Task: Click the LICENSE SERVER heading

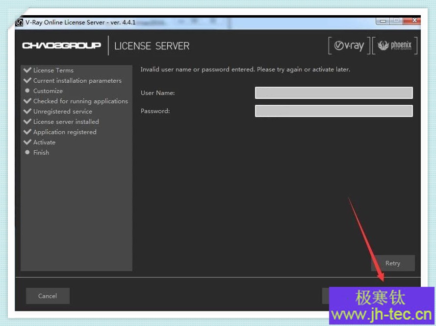Action: click(152, 46)
